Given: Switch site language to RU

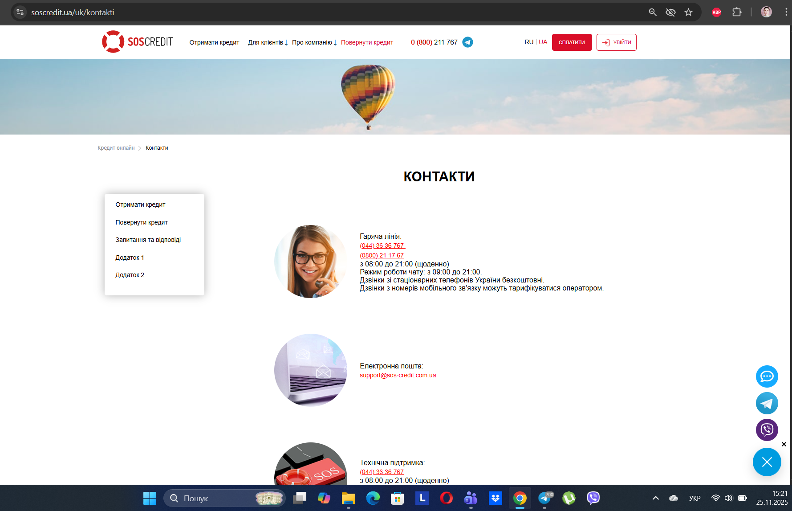Looking at the screenshot, I should click(529, 42).
